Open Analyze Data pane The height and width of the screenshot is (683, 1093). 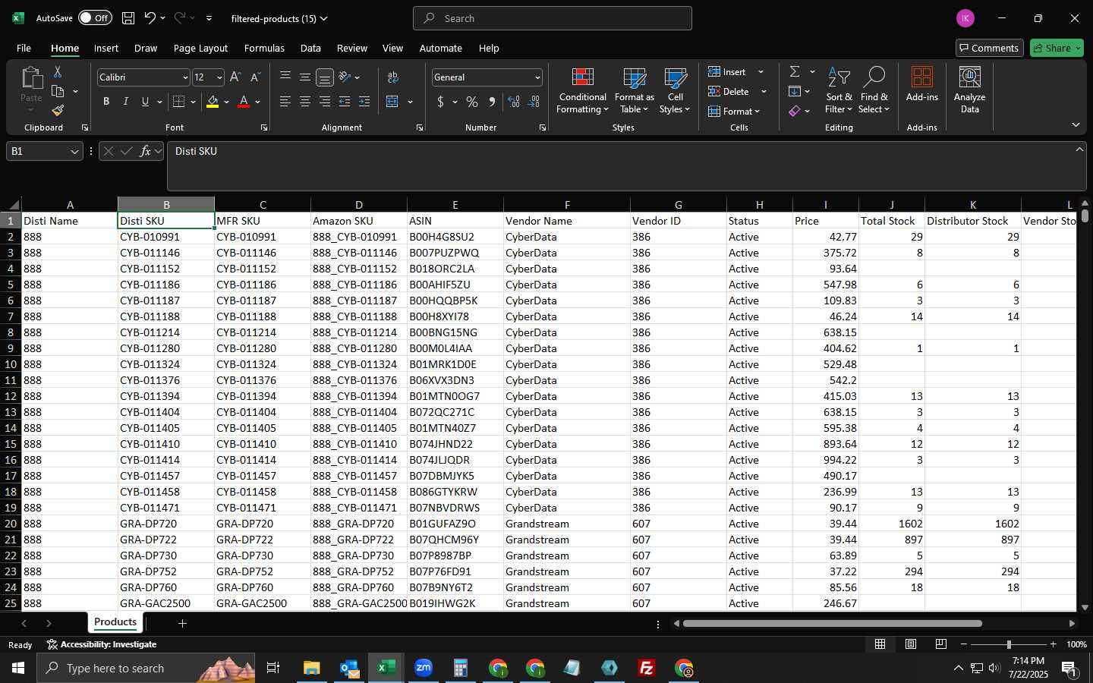pos(969,90)
